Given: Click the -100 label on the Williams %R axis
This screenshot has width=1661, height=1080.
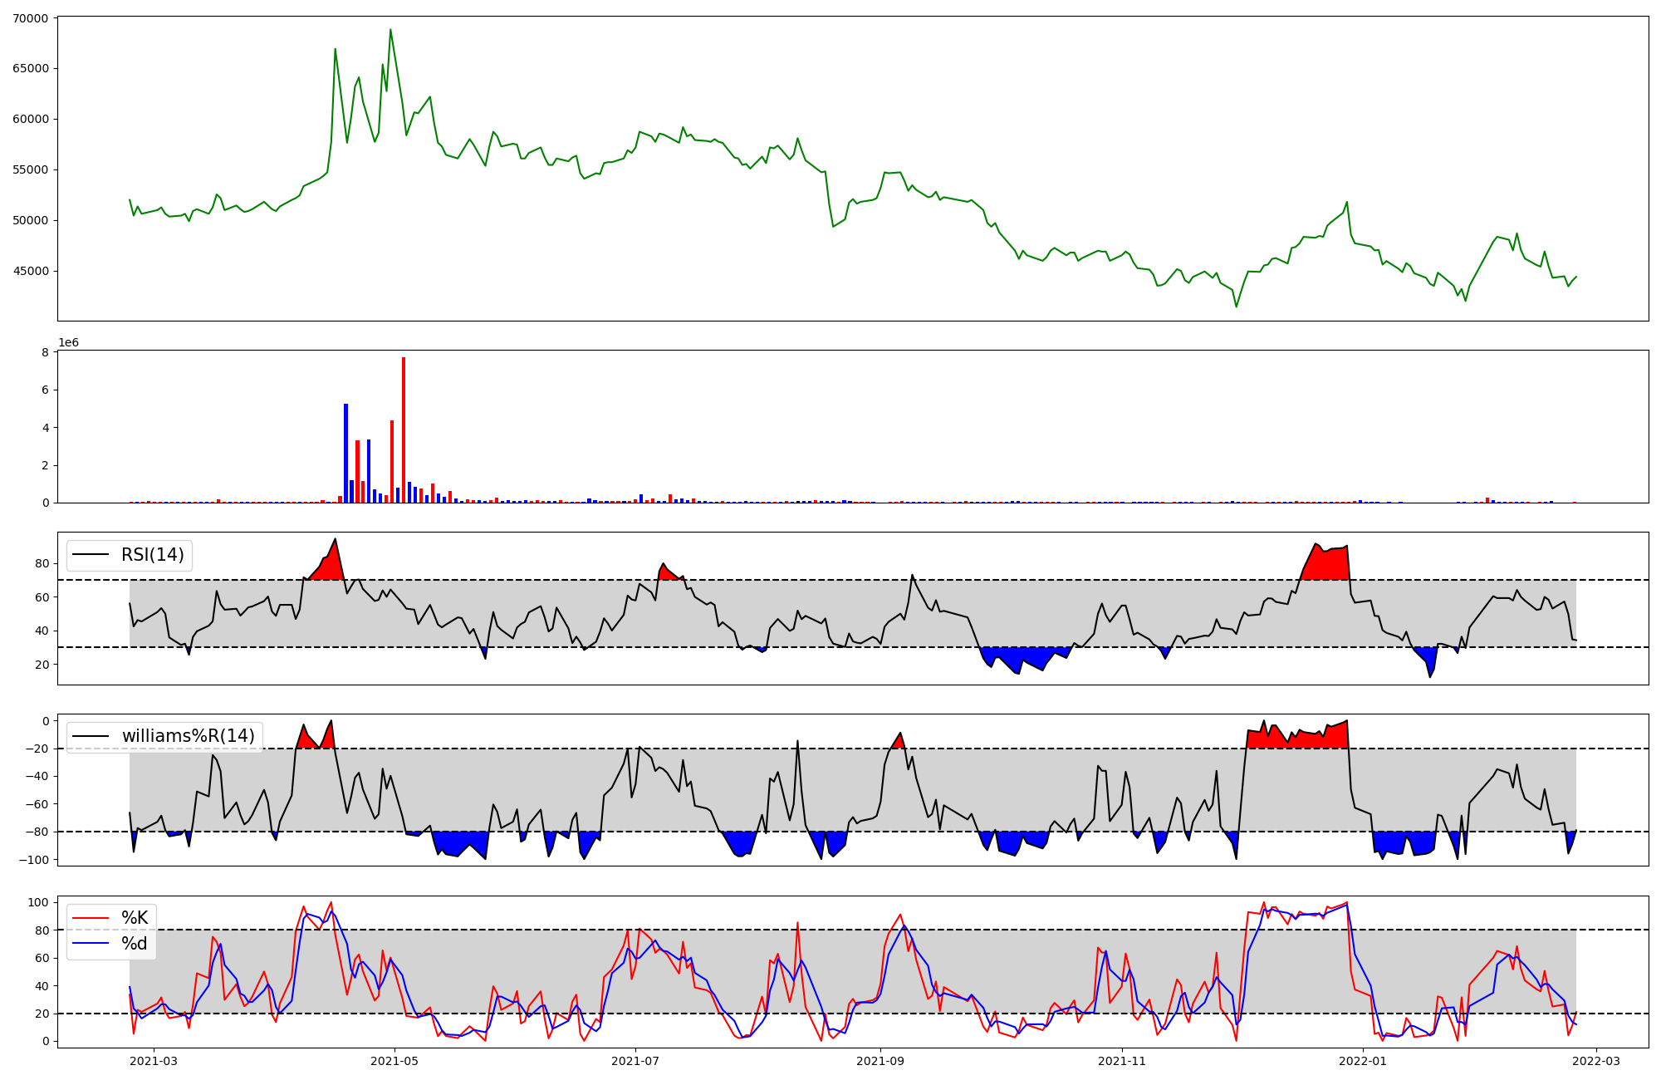Looking at the screenshot, I should click(35, 860).
